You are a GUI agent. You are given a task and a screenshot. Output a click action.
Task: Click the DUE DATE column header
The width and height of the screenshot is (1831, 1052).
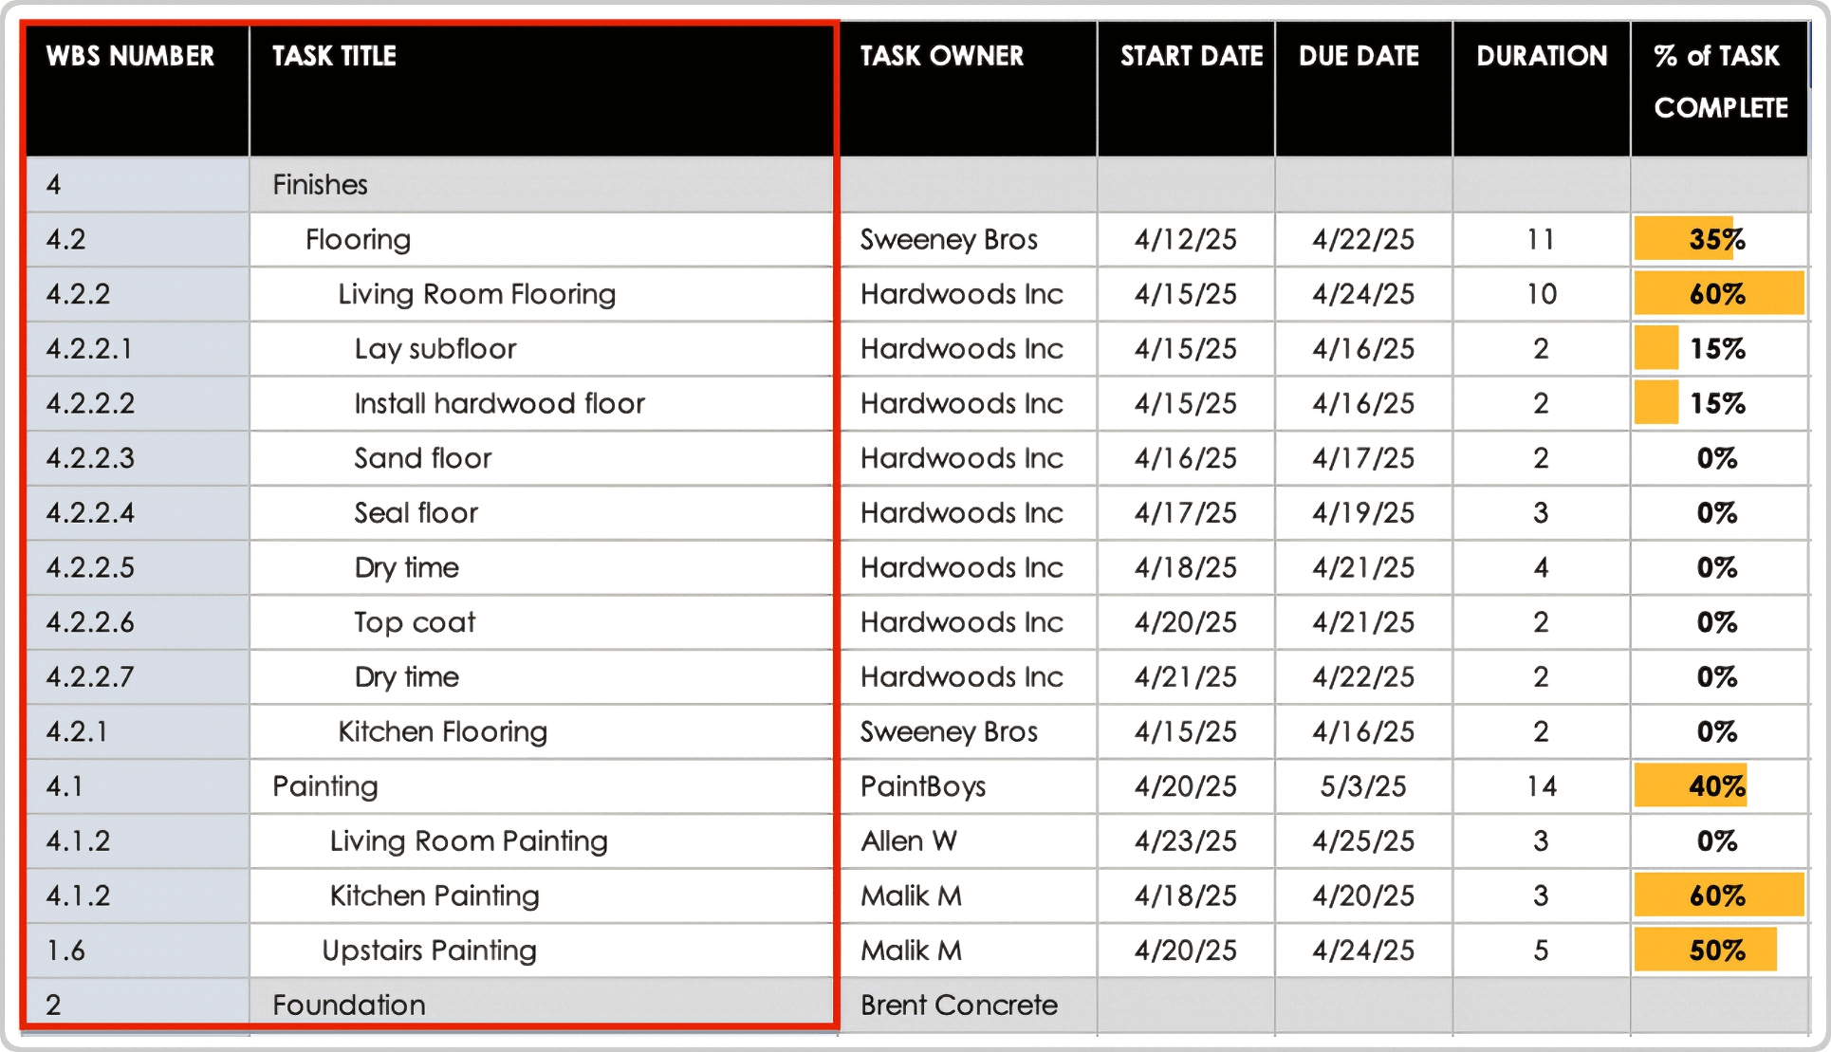pos(1359,56)
